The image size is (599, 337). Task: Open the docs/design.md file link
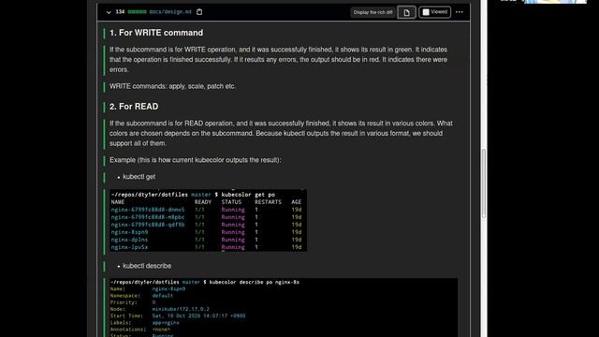(x=170, y=12)
